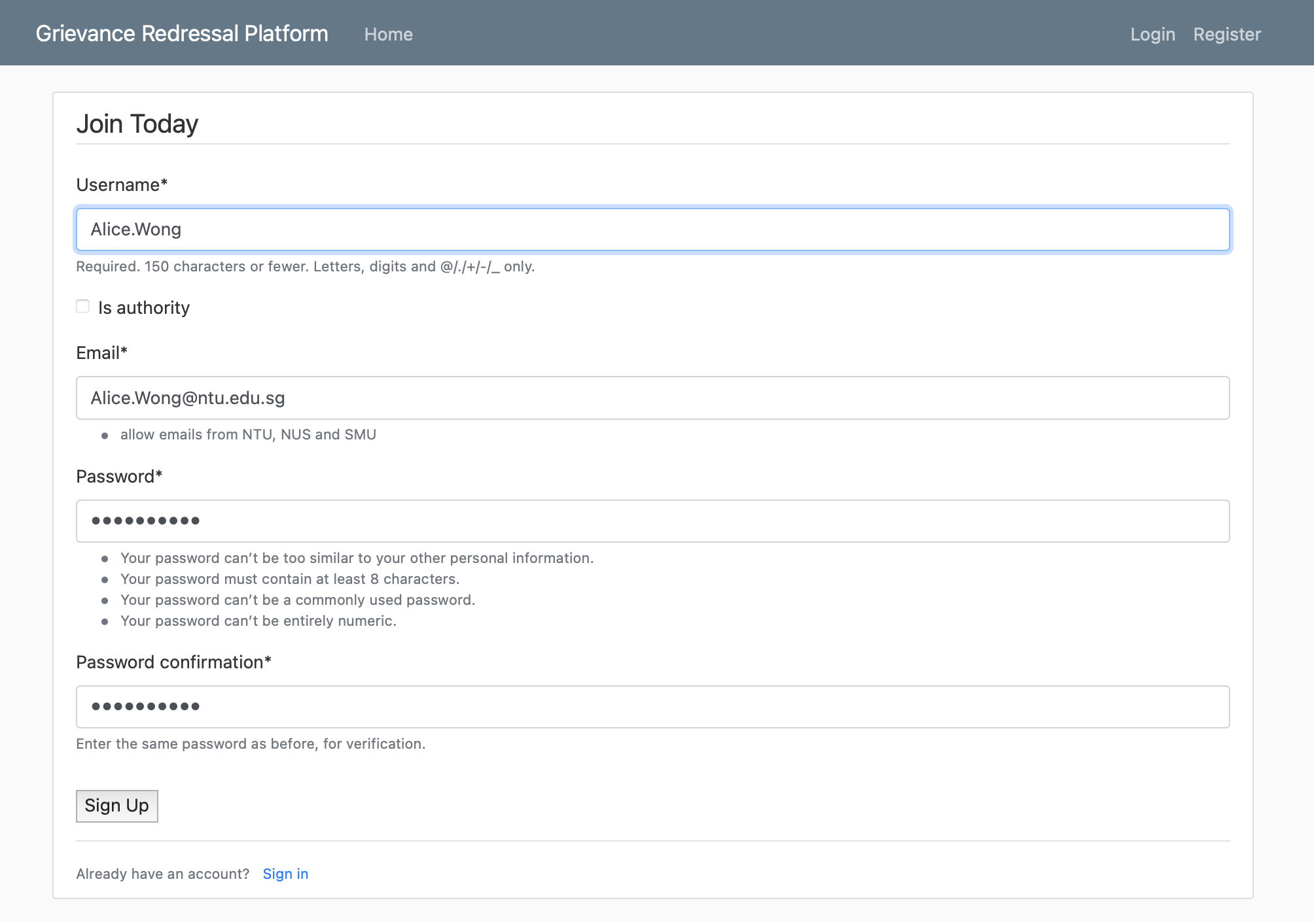Click the Join Today heading

[137, 124]
